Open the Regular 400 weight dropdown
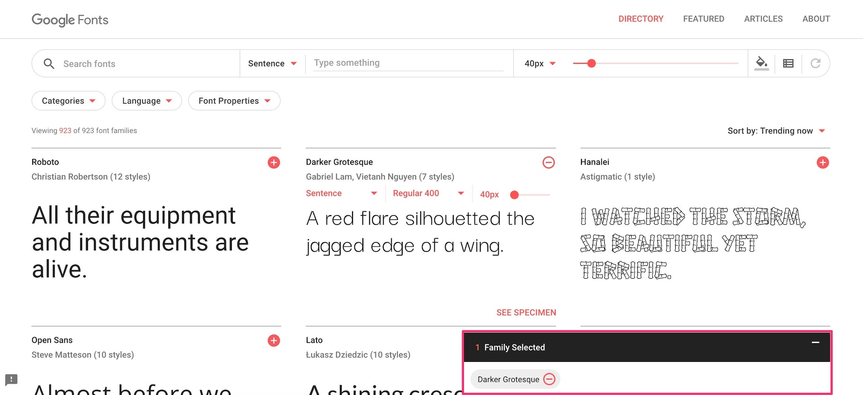 (x=428, y=193)
